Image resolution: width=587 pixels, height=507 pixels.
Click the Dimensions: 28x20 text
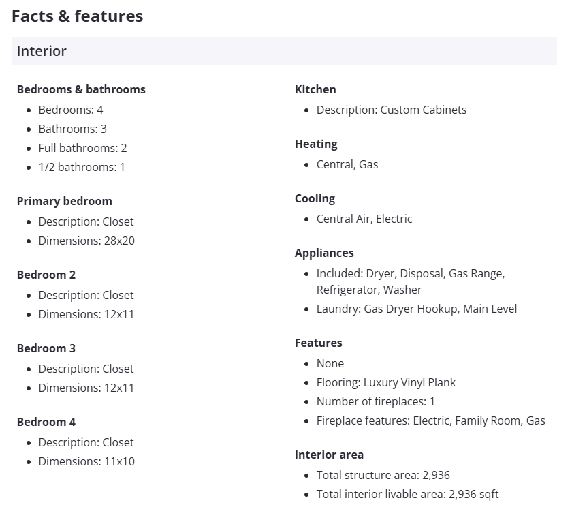pos(86,241)
